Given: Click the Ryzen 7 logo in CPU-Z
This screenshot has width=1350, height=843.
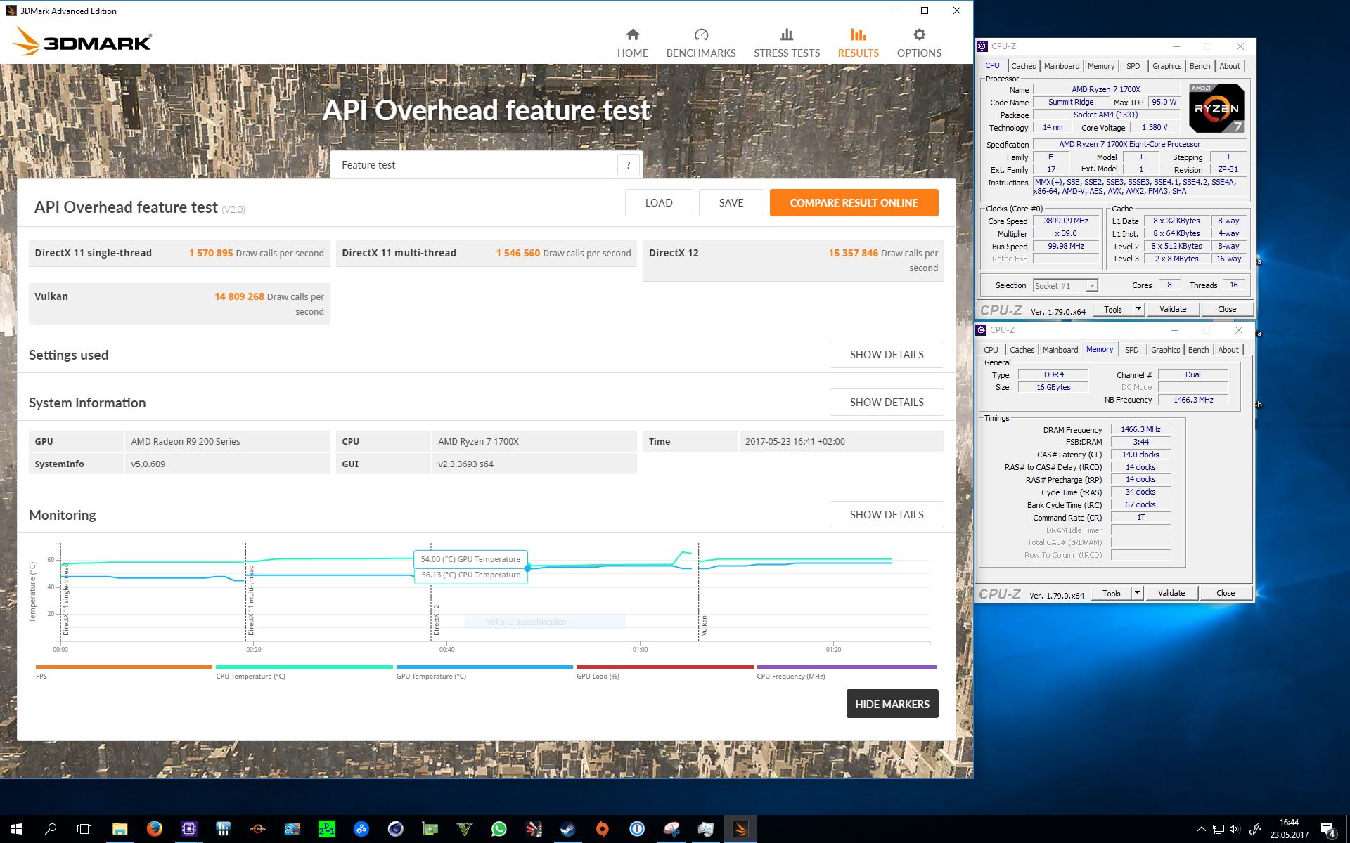Looking at the screenshot, I should pos(1216,107).
